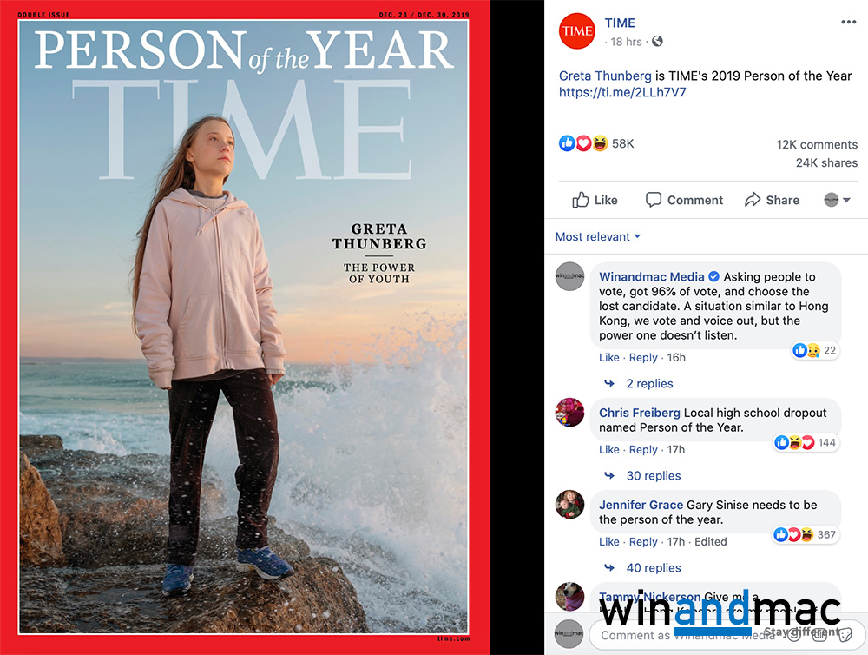
Task: Click 12K comments count
Action: click(x=817, y=144)
